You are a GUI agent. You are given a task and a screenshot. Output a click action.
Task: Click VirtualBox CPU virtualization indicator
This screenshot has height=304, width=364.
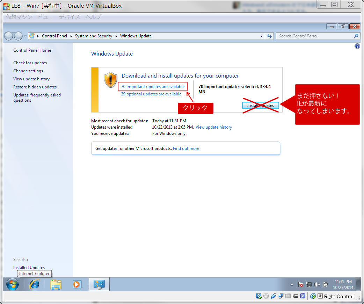pos(303,296)
